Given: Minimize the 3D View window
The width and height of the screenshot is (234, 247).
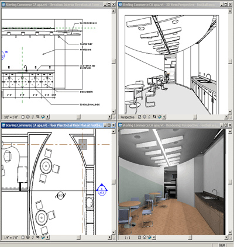Looking at the screenshot, I should point(222,5).
